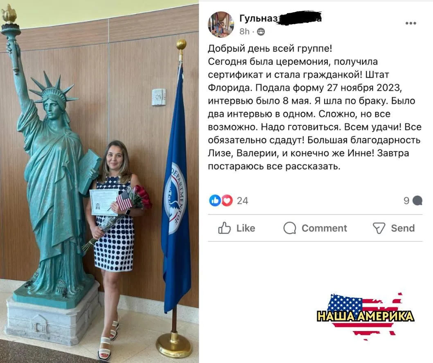Click the comment bubble icon beside 9
The image size is (433, 363).
[417, 201]
